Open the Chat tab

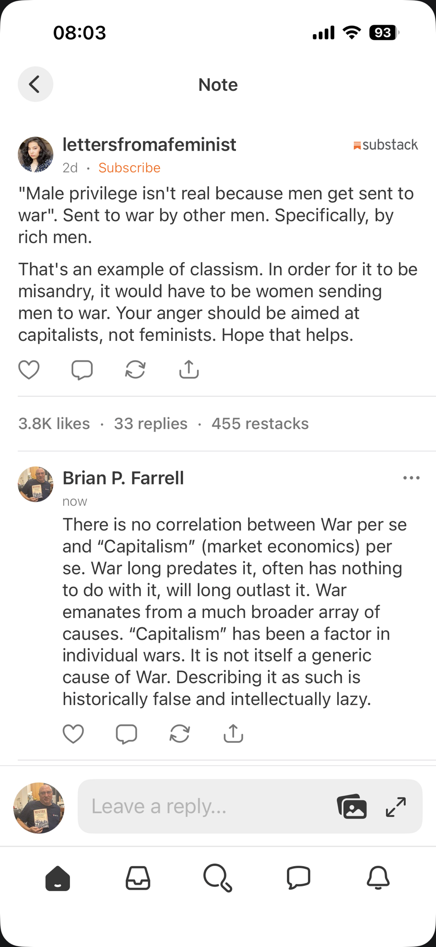pos(298,878)
